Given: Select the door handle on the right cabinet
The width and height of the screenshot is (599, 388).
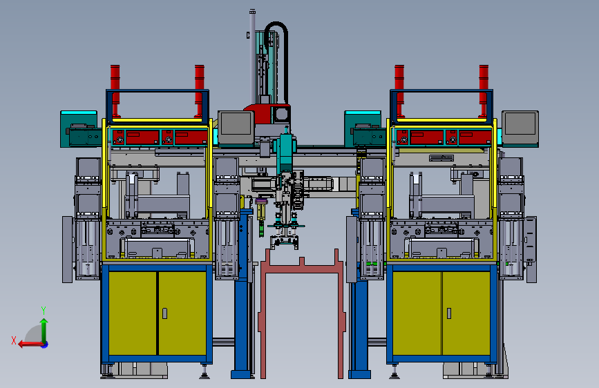Looking at the screenshot, I should [x=449, y=313].
